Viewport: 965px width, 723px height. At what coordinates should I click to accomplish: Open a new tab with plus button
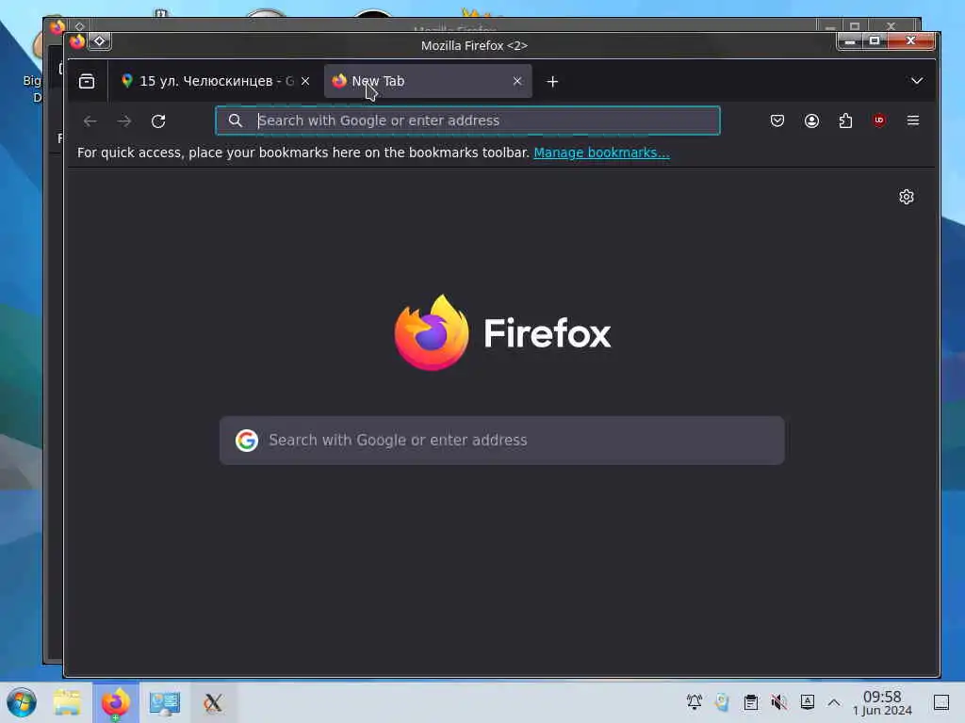(x=552, y=82)
